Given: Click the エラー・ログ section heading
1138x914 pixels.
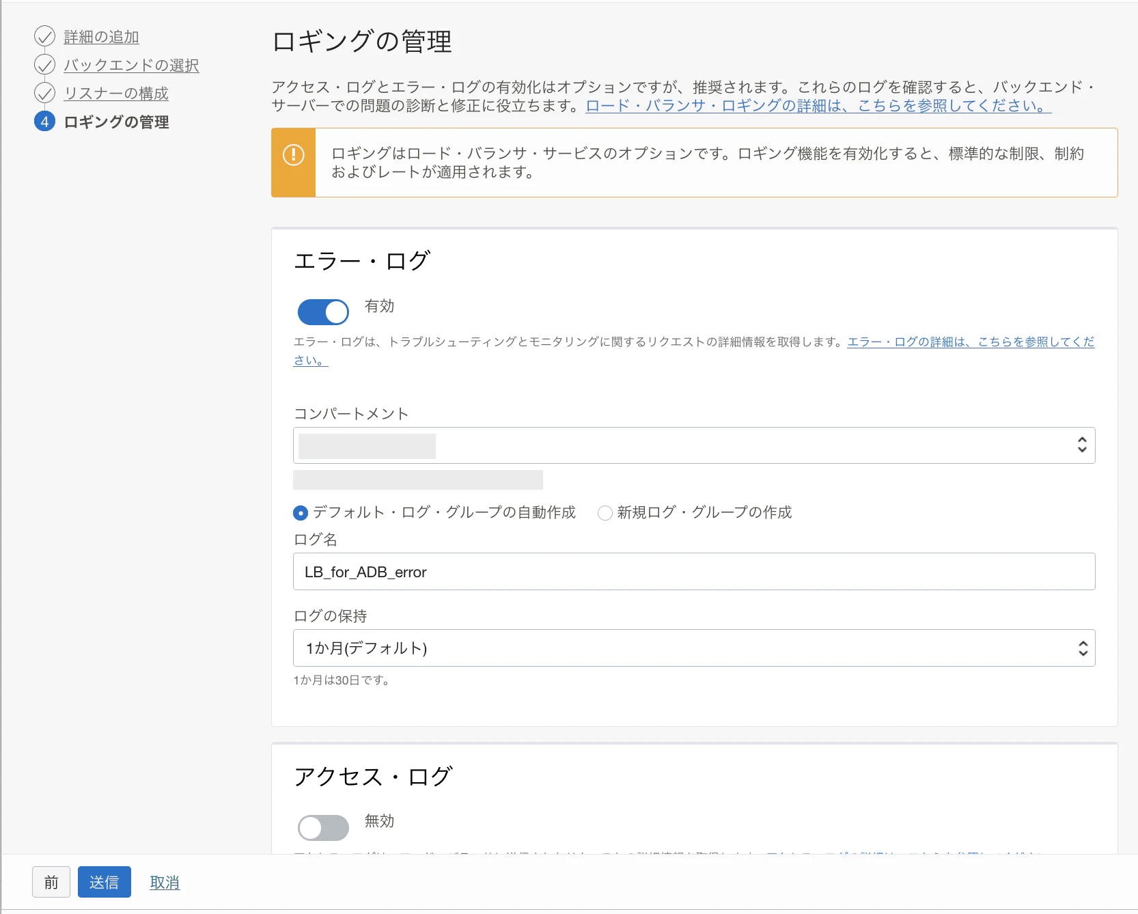Looking at the screenshot, I should [362, 260].
